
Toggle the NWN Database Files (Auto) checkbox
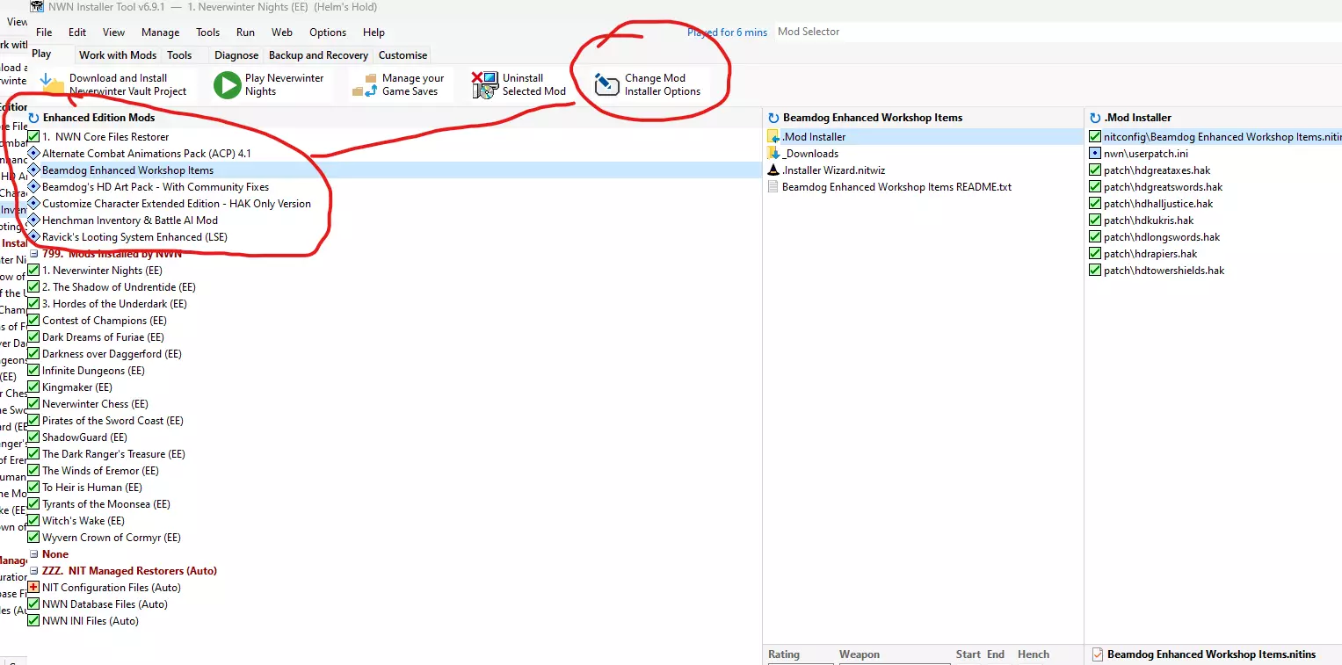coord(33,604)
